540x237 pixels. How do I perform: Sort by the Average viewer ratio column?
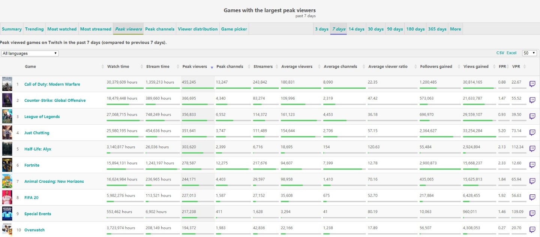[x=388, y=67]
